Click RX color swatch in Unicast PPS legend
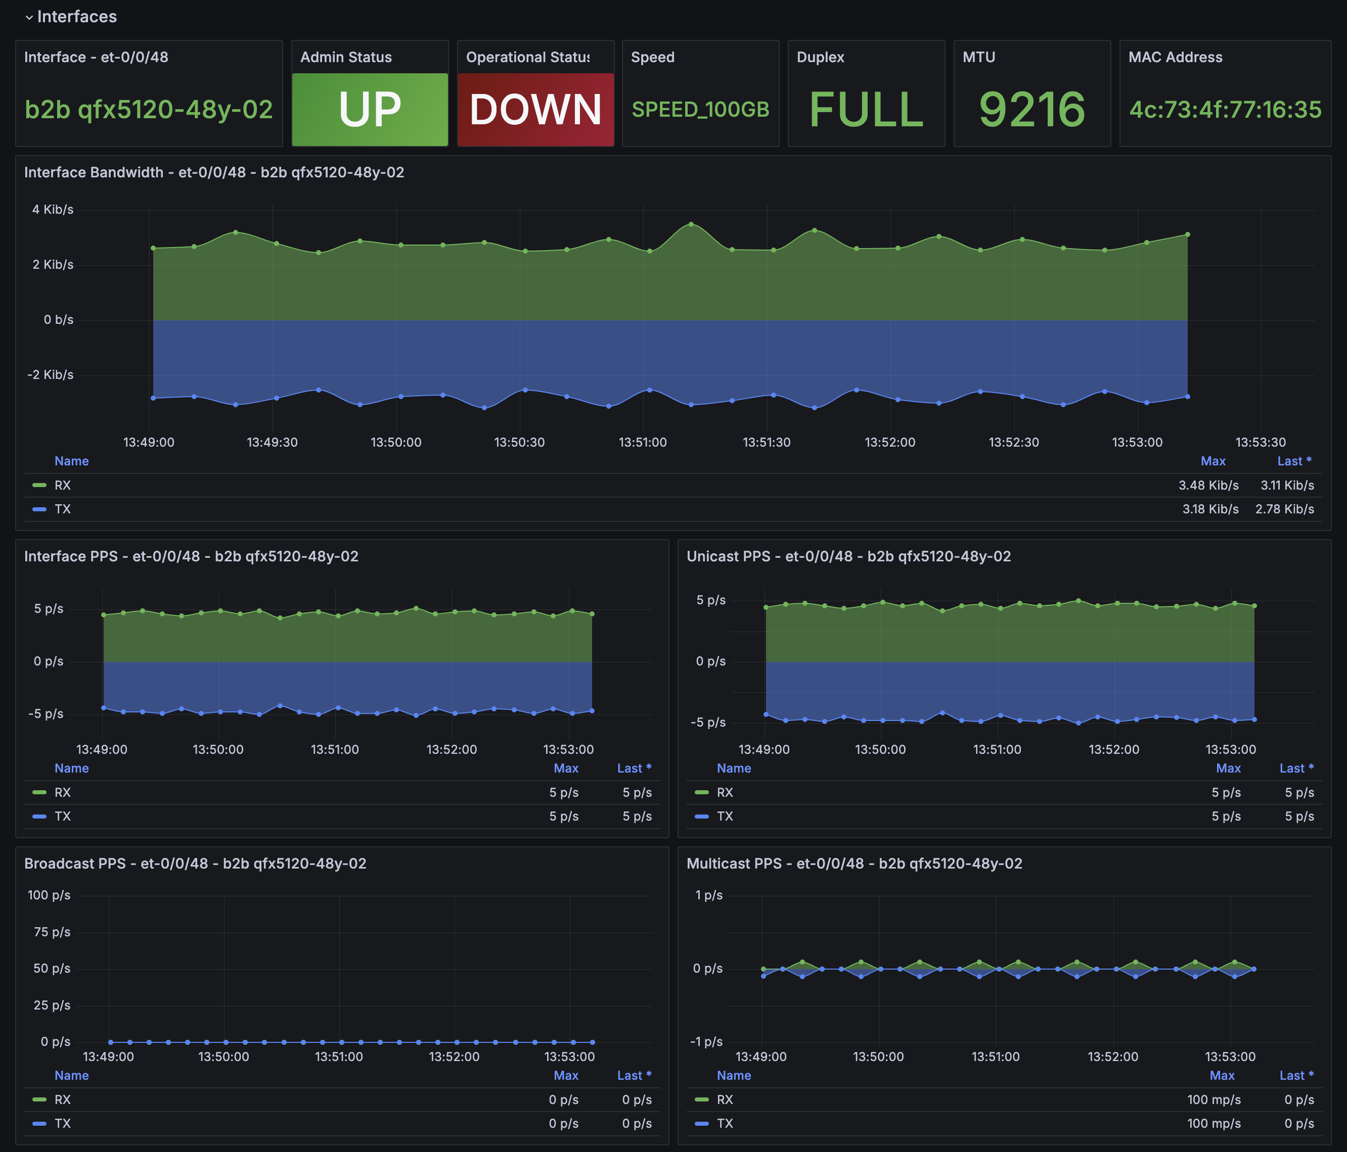This screenshot has height=1152, width=1347. click(x=702, y=793)
